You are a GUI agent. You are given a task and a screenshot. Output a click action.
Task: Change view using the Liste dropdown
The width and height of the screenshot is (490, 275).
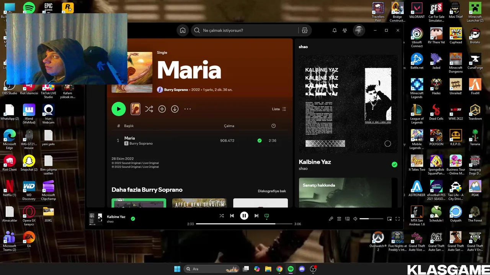279,109
